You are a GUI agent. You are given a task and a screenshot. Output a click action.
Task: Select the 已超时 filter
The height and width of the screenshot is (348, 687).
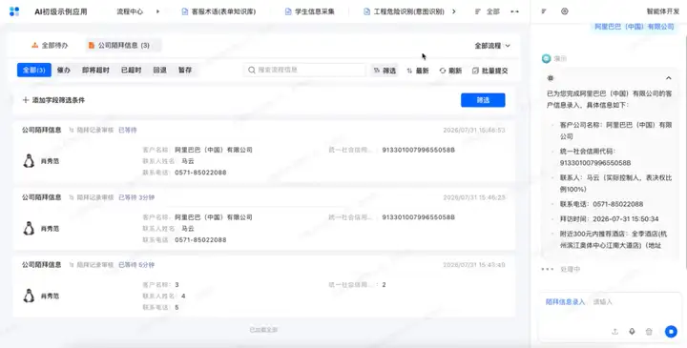coord(131,70)
